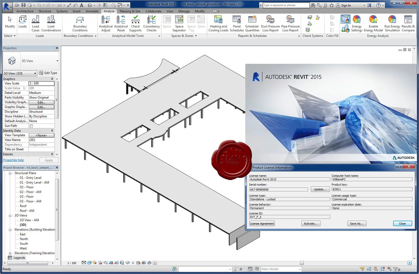Image resolution: width=419 pixels, height=274 pixels.
Task: Collapse the Graphics properties section
Action: click(52, 79)
